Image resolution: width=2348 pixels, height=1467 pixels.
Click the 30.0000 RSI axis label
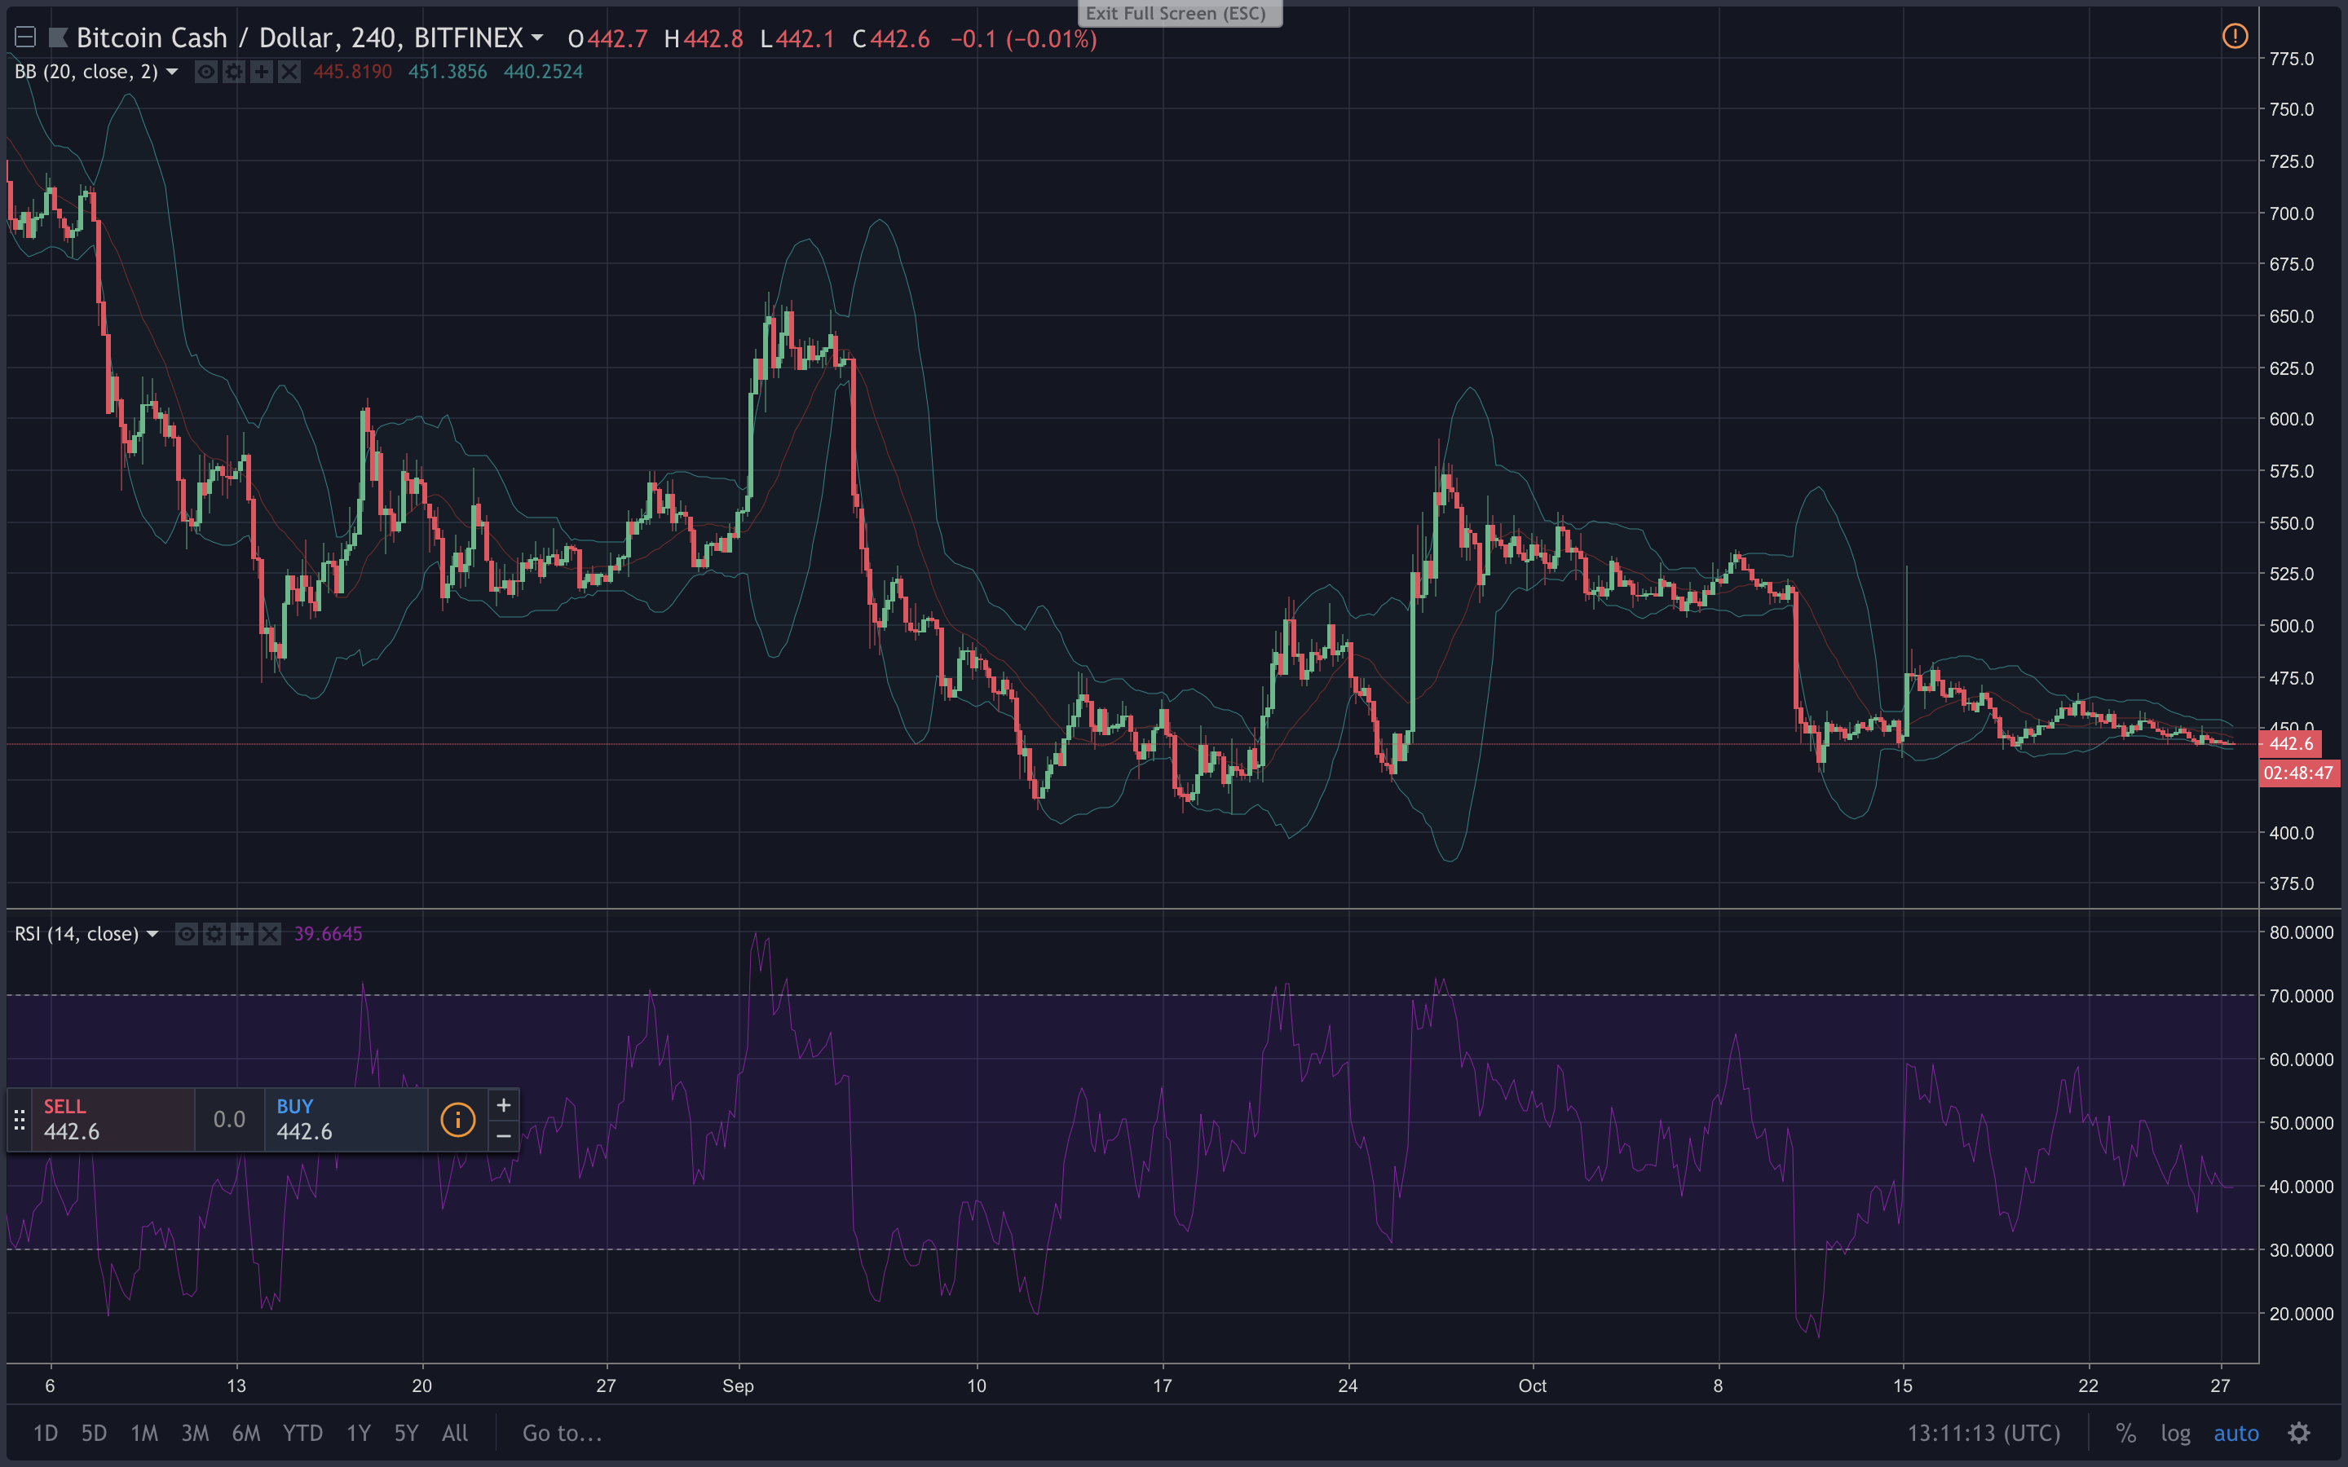(2301, 1249)
